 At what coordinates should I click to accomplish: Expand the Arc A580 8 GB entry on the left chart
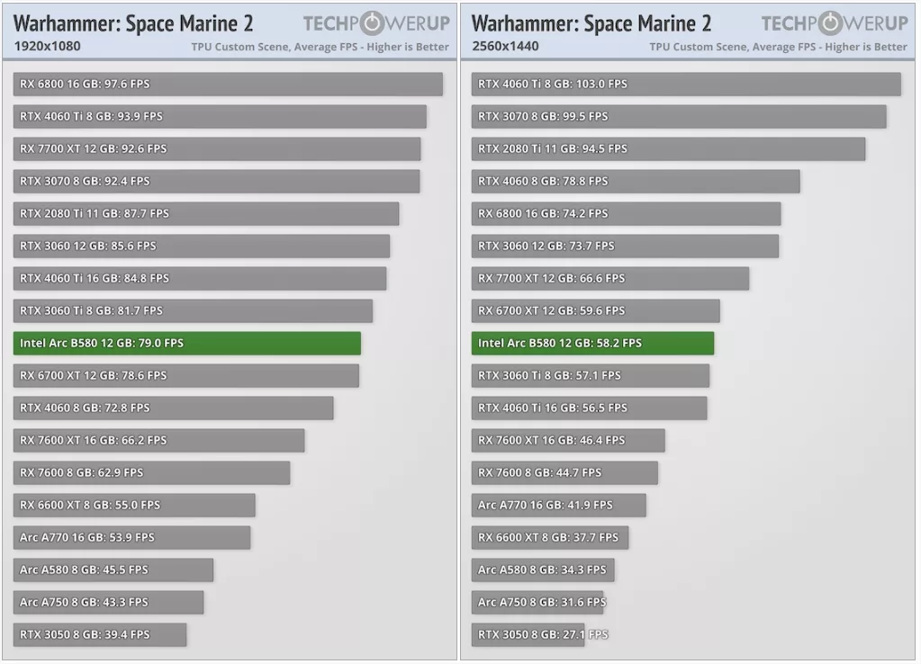[x=113, y=570]
